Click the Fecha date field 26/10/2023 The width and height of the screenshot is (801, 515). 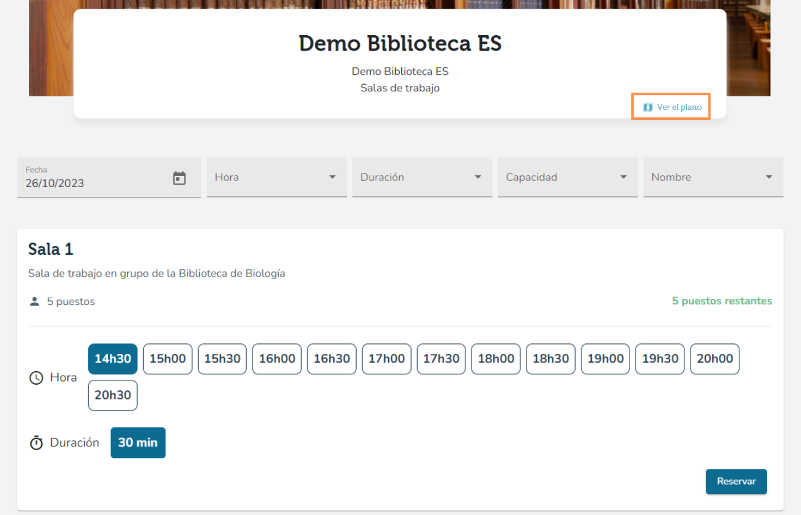(x=109, y=177)
